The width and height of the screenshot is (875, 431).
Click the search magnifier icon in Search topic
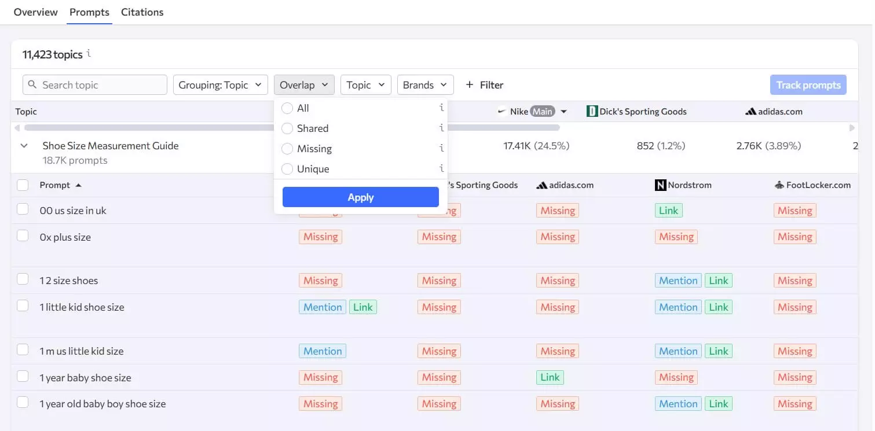pos(32,84)
